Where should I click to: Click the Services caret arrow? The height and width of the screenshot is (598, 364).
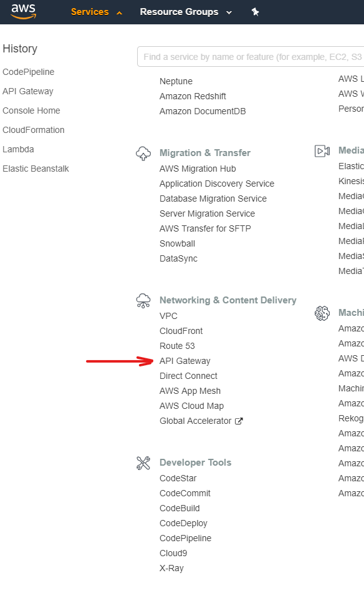120,13
